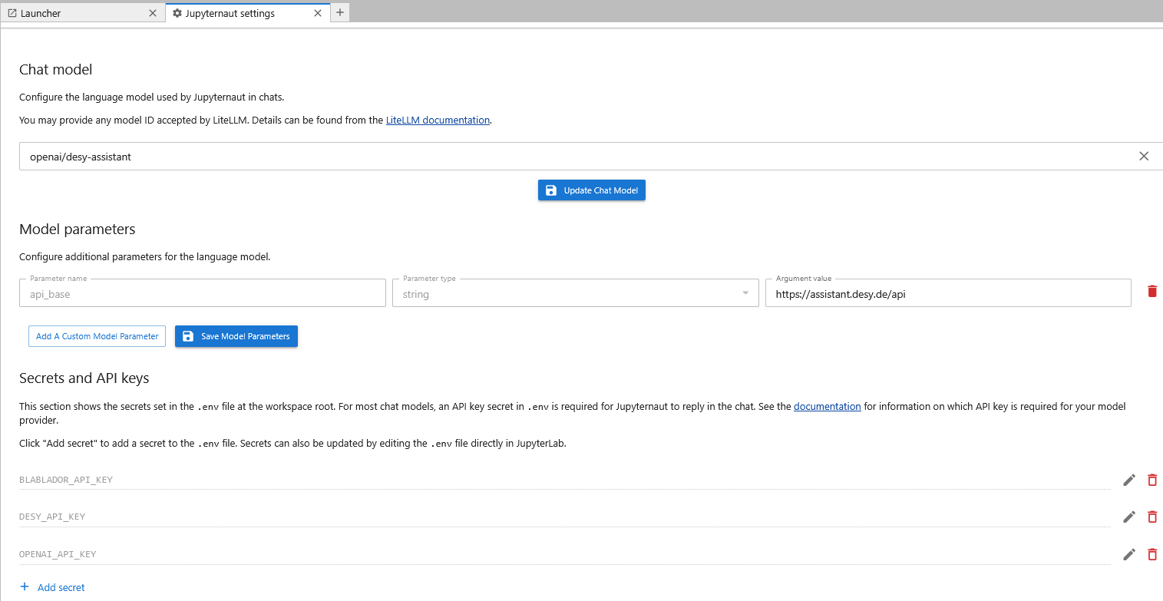
Task: Remove the api_base parameter with trash icon
Action: pos(1151,291)
